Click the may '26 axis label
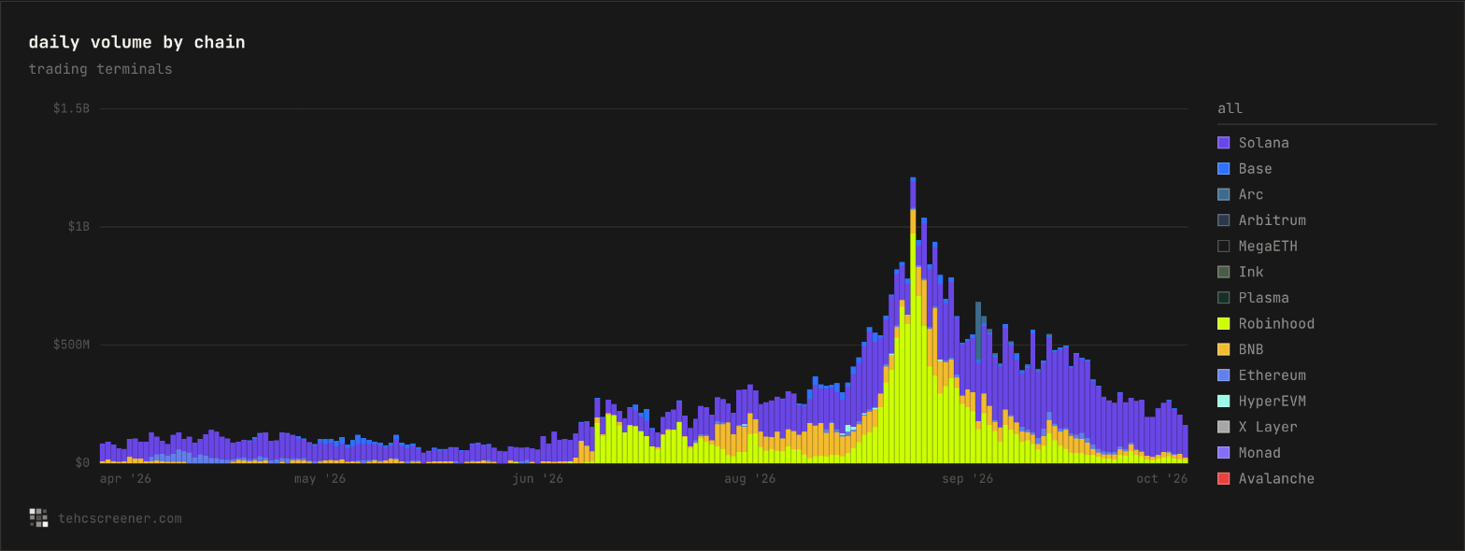 [x=320, y=479]
